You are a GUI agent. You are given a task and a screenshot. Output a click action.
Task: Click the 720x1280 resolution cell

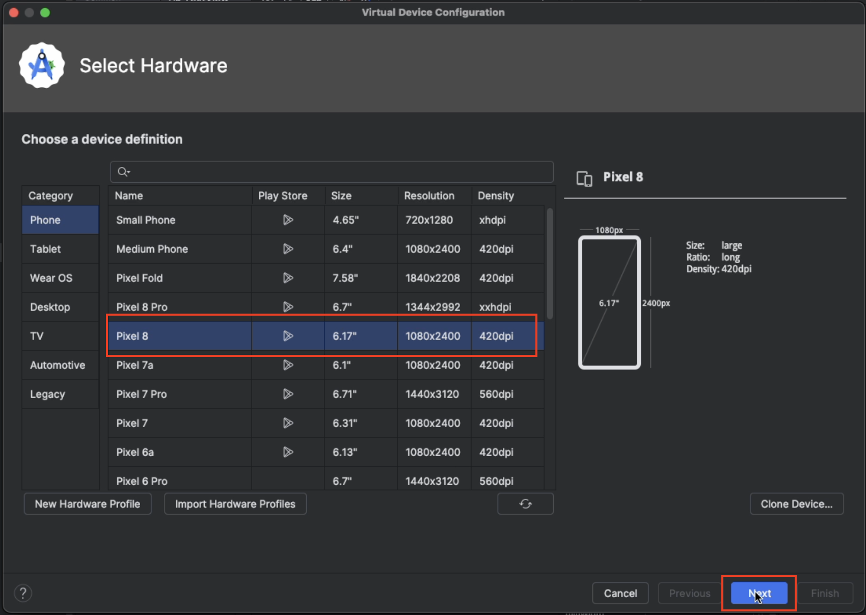434,220
